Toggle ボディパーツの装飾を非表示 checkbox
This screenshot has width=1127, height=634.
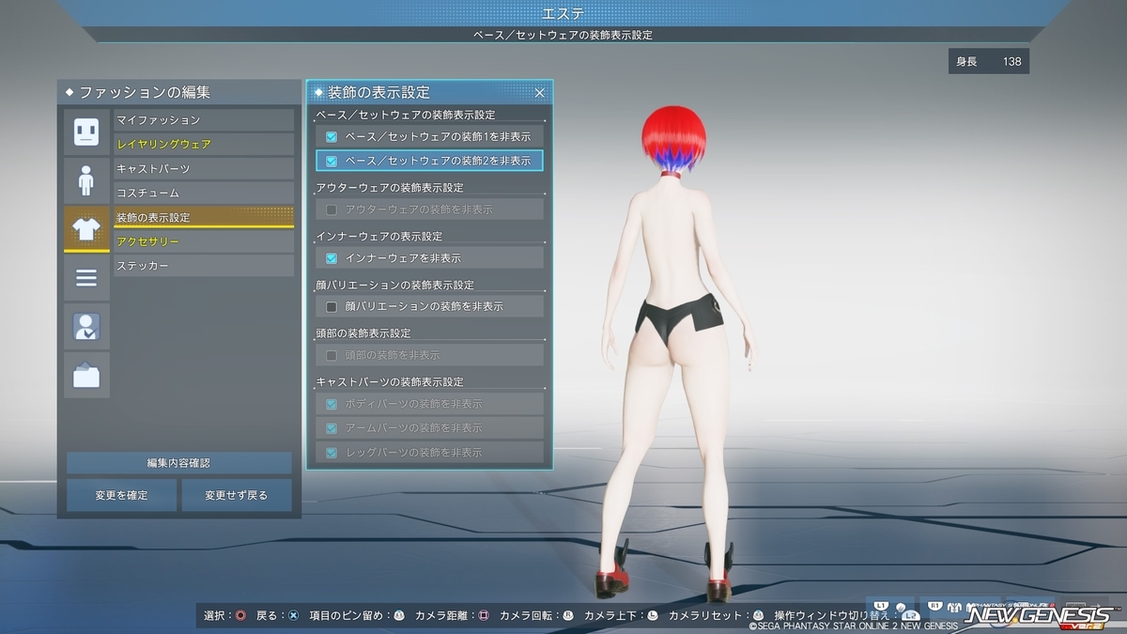[332, 404]
